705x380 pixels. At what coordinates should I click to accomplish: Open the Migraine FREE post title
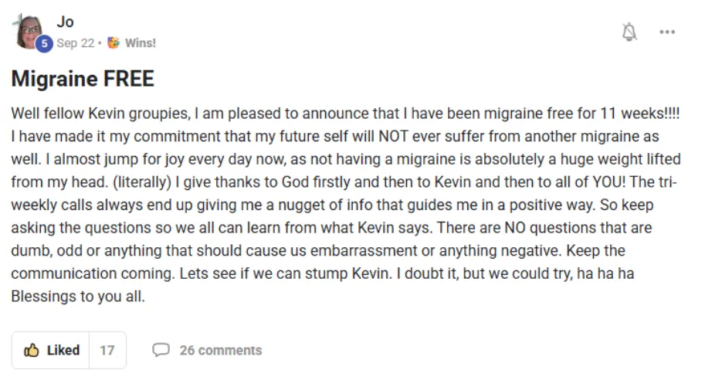(x=83, y=79)
